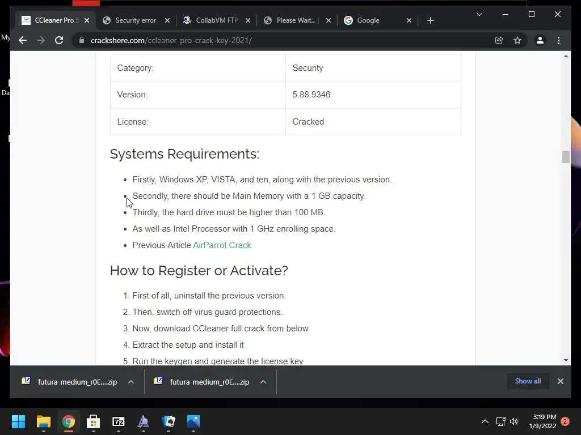The height and width of the screenshot is (435, 581).
Task: Open Microsoft Store from taskbar
Action: 94,421
